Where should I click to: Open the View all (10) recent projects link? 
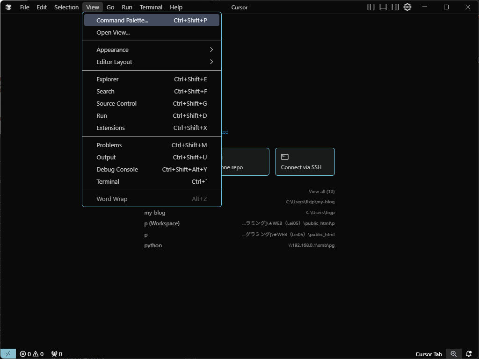pos(321,191)
